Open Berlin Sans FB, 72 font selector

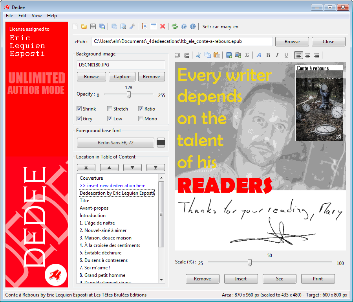click(115, 143)
